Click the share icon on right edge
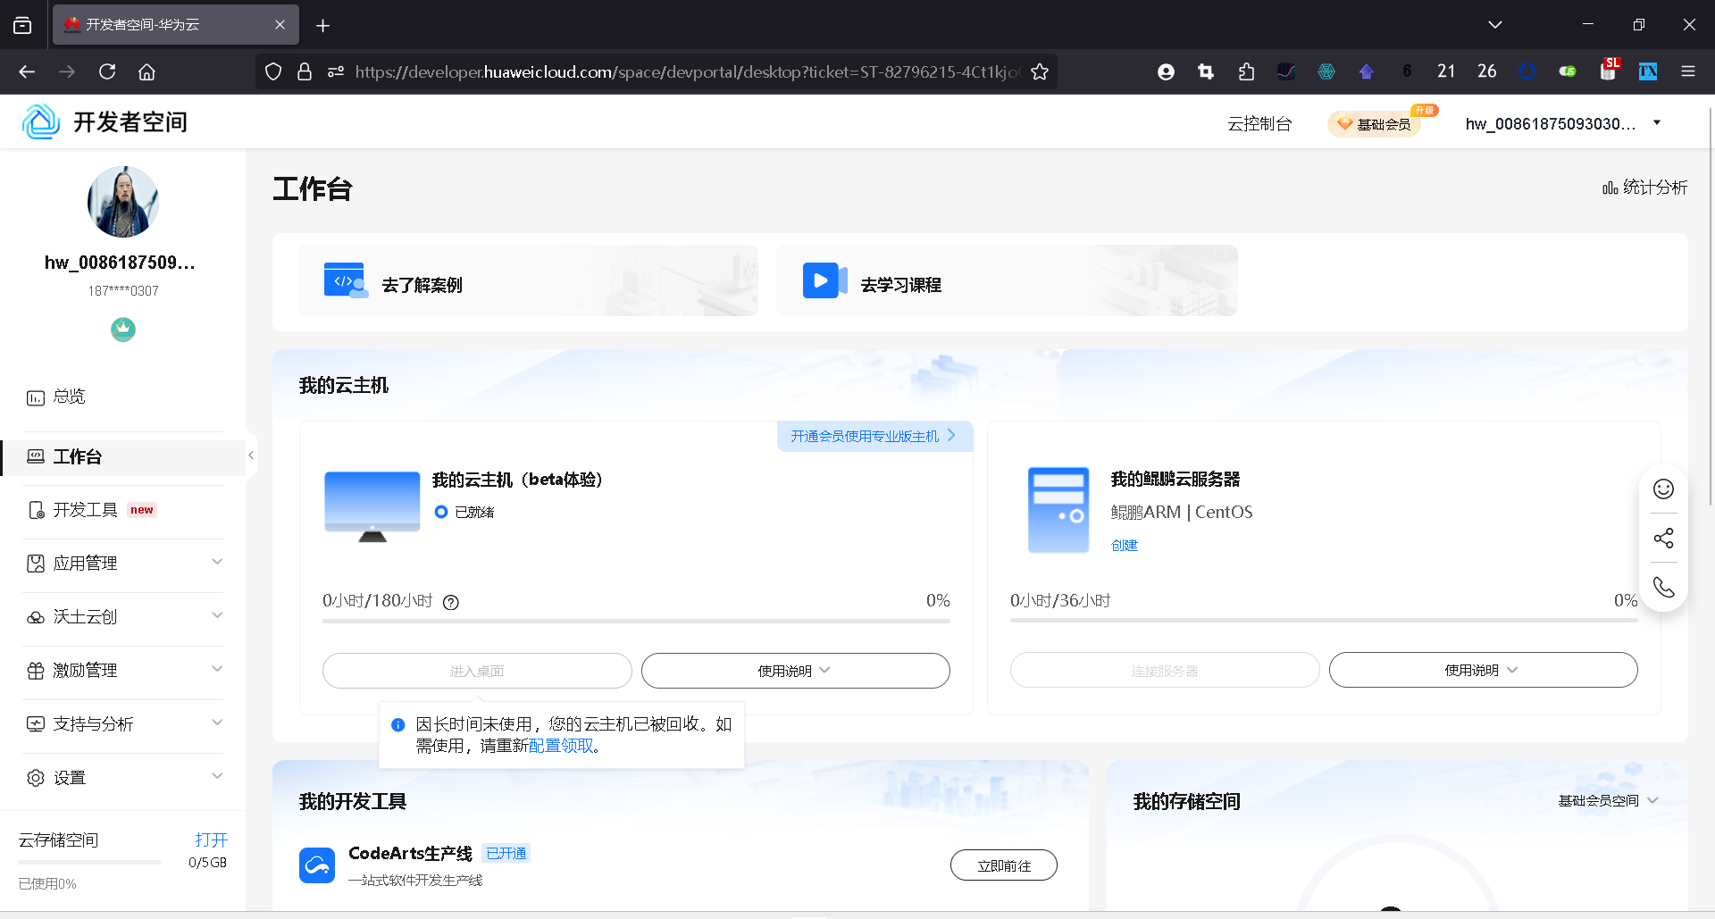1715x919 pixels. point(1663,538)
